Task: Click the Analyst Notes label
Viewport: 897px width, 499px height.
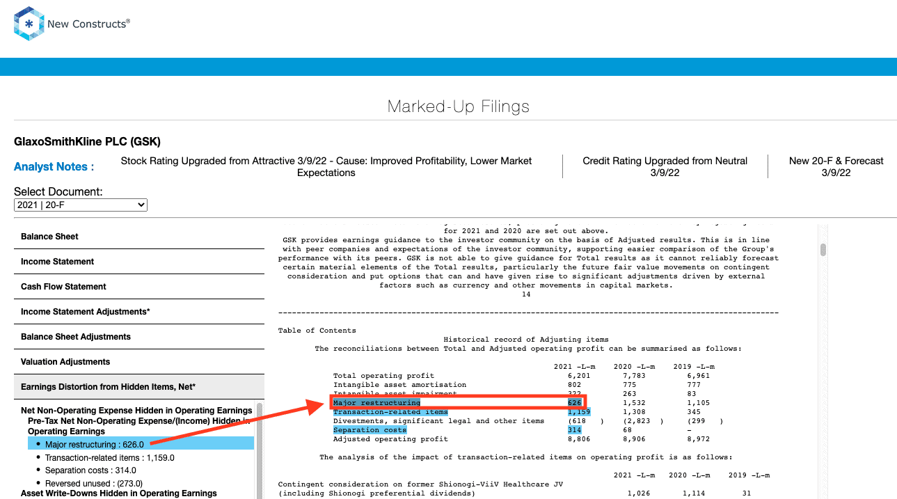Action: [54, 167]
